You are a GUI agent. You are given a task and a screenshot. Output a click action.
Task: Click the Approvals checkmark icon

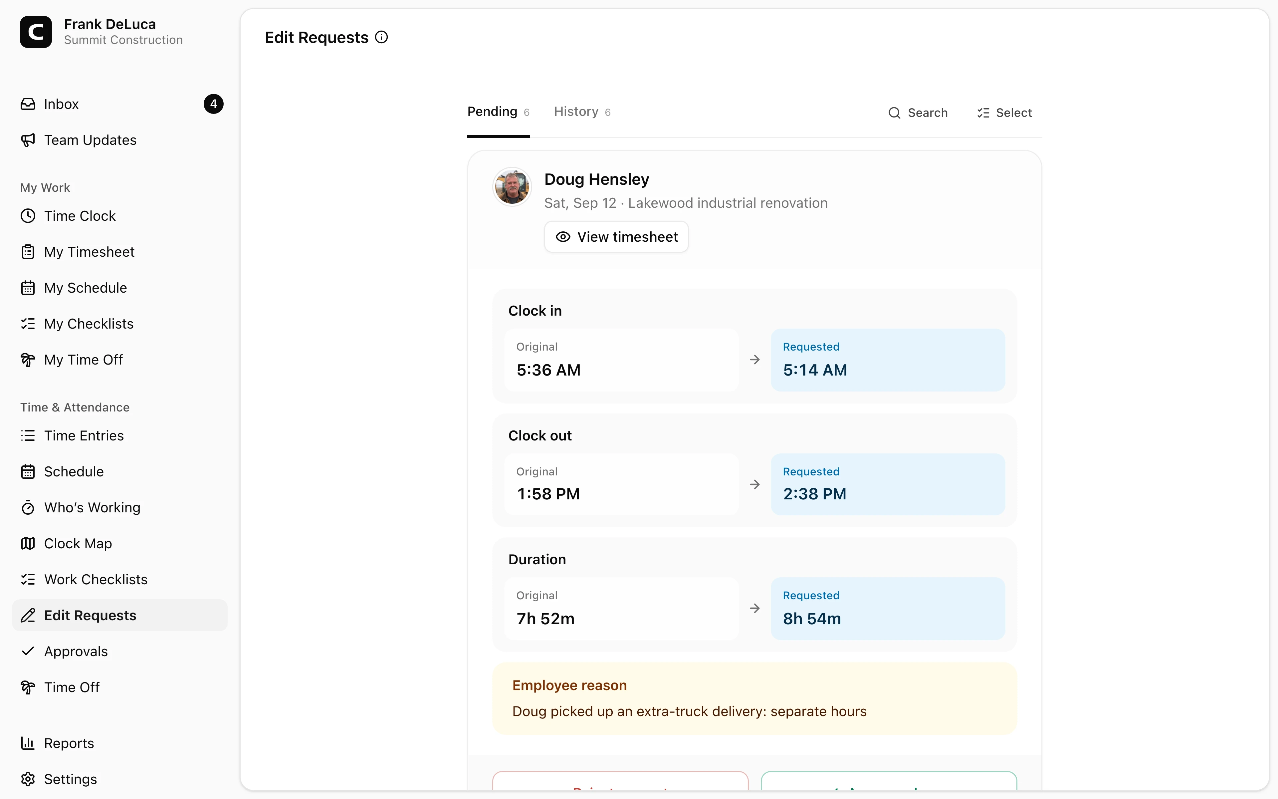point(28,652)
